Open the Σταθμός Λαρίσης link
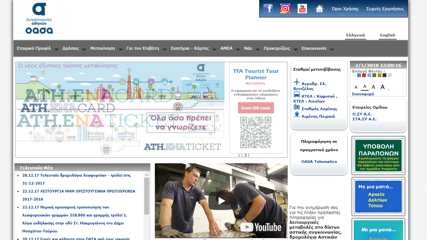This screenshot has width=427, height=240. [x=319, y=109]
